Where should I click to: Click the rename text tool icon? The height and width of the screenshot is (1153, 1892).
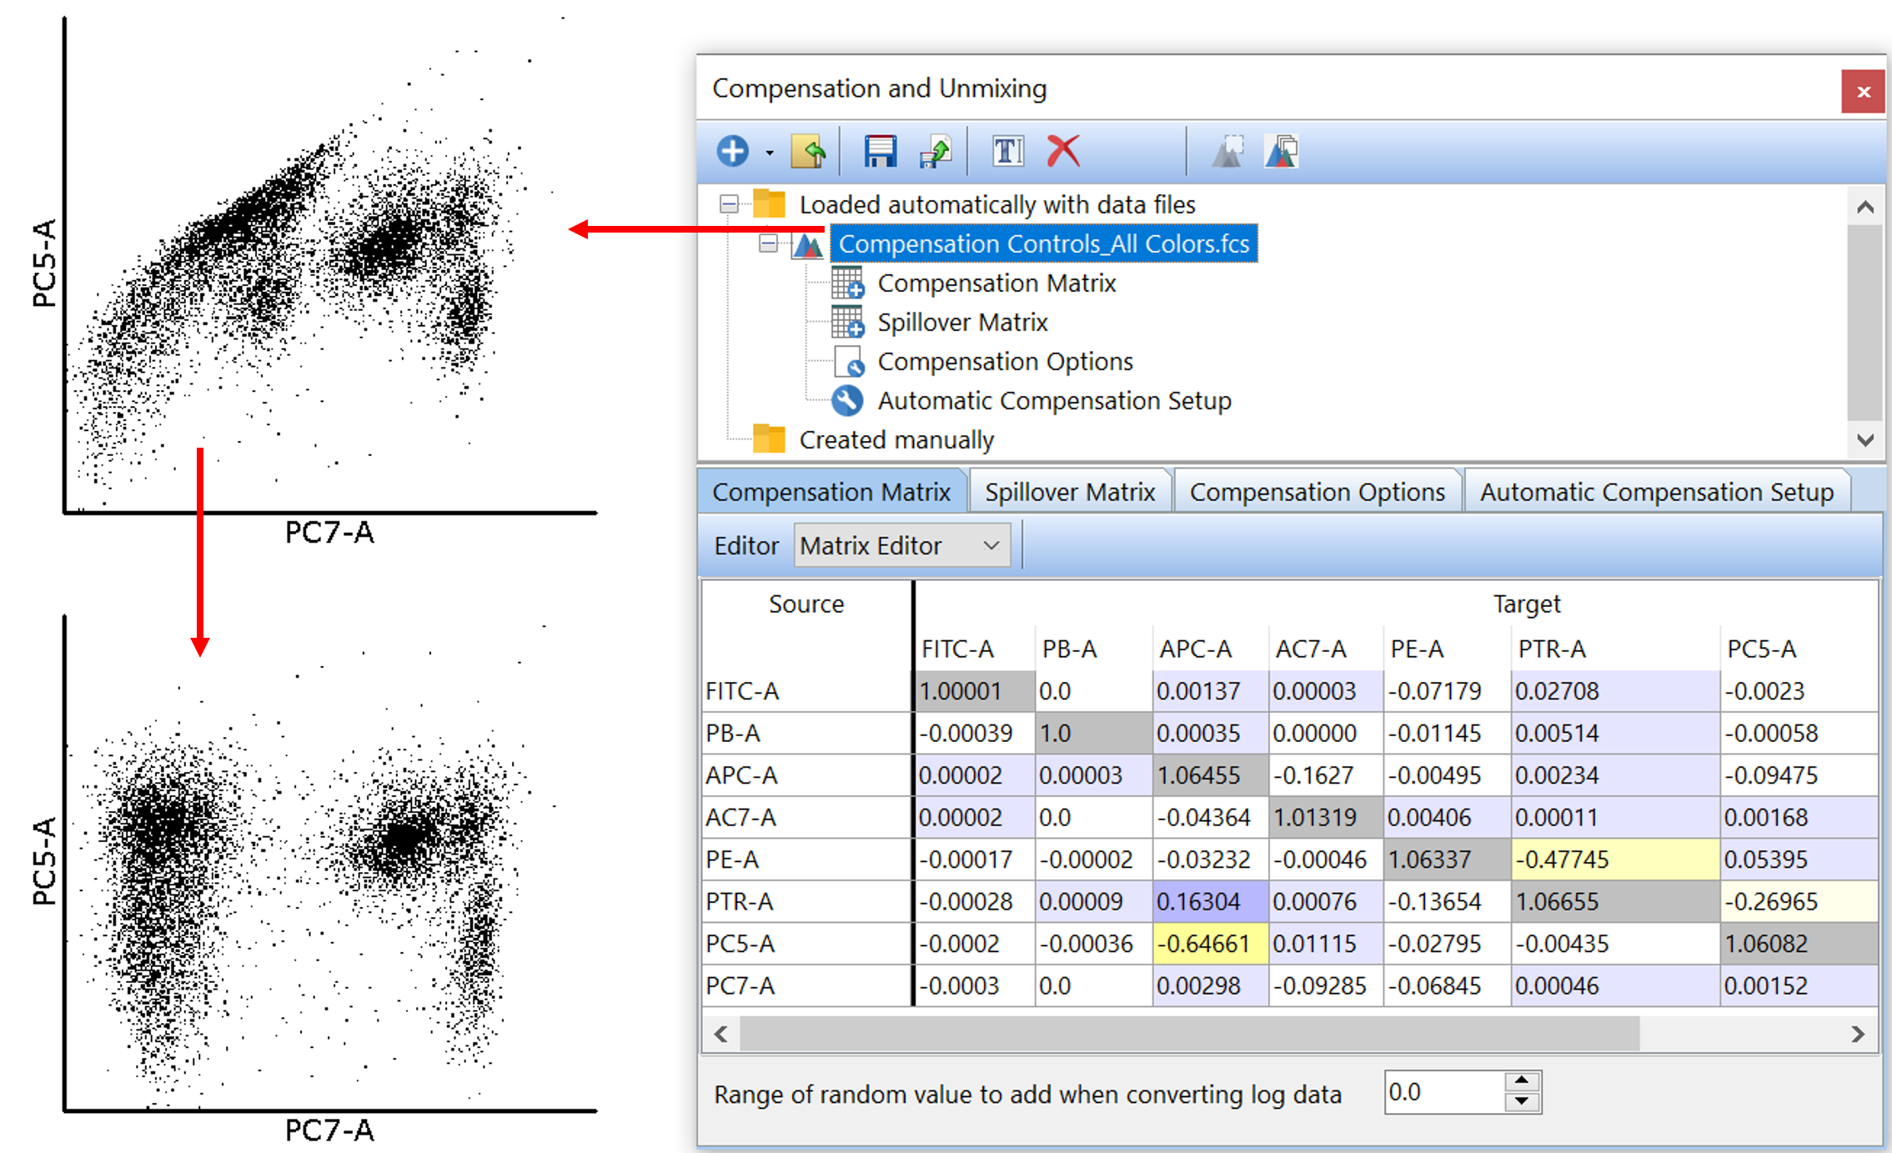coord(1007,151)
